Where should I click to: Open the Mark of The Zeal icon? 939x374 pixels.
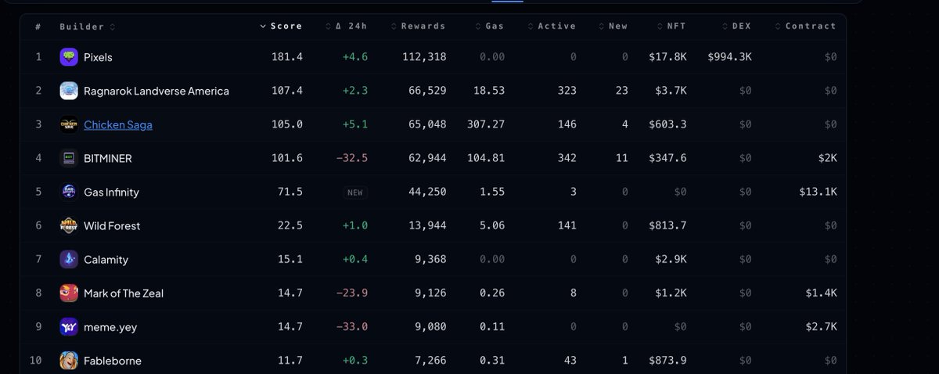click(69, 293)
